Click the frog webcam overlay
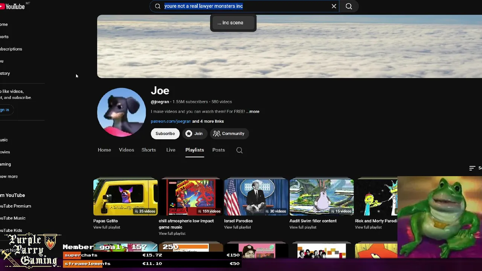Image resolution: width=482 pixels, height=271 pixels. click(439, 217)
